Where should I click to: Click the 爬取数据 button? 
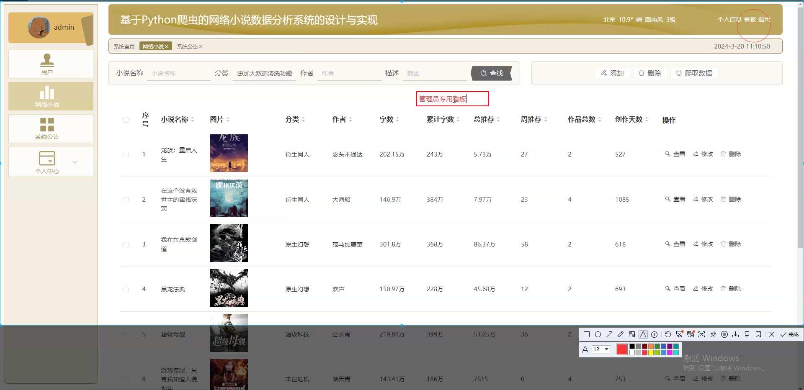pos(694,73)
